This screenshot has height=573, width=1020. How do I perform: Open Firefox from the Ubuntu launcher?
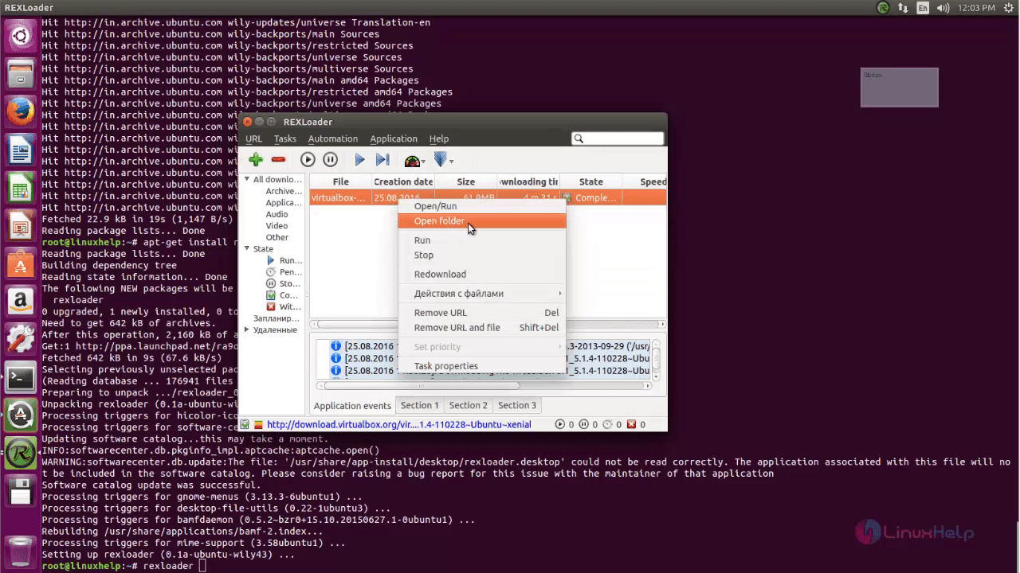21,111
